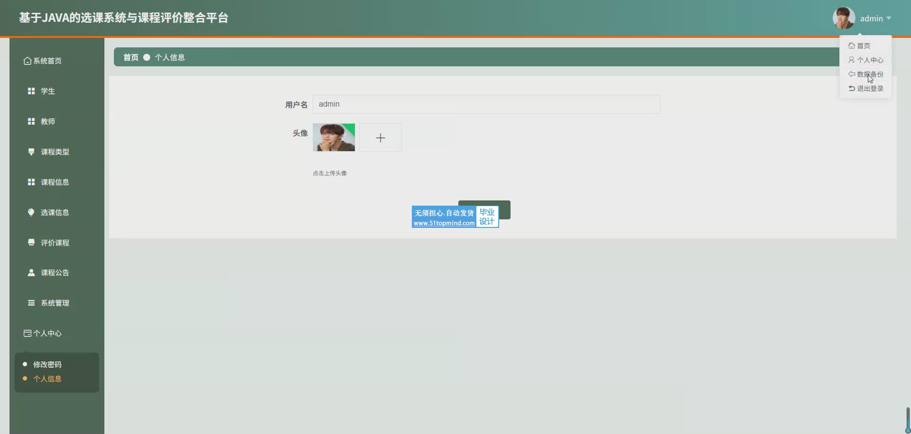Click the person icon next to 课程公告
Screen dimensions: 911x434
(31, 272)
